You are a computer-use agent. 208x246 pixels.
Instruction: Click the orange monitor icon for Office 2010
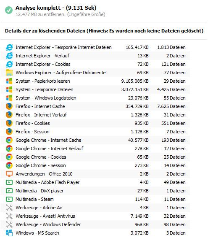(x=9, y=174)
